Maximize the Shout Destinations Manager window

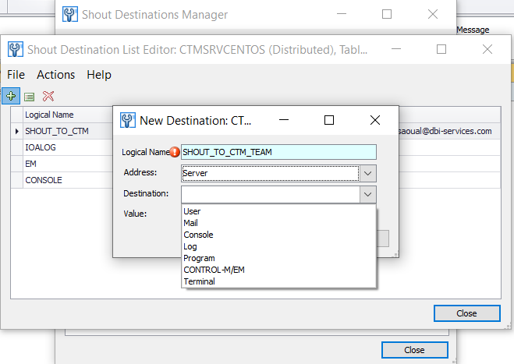[387, 14]
